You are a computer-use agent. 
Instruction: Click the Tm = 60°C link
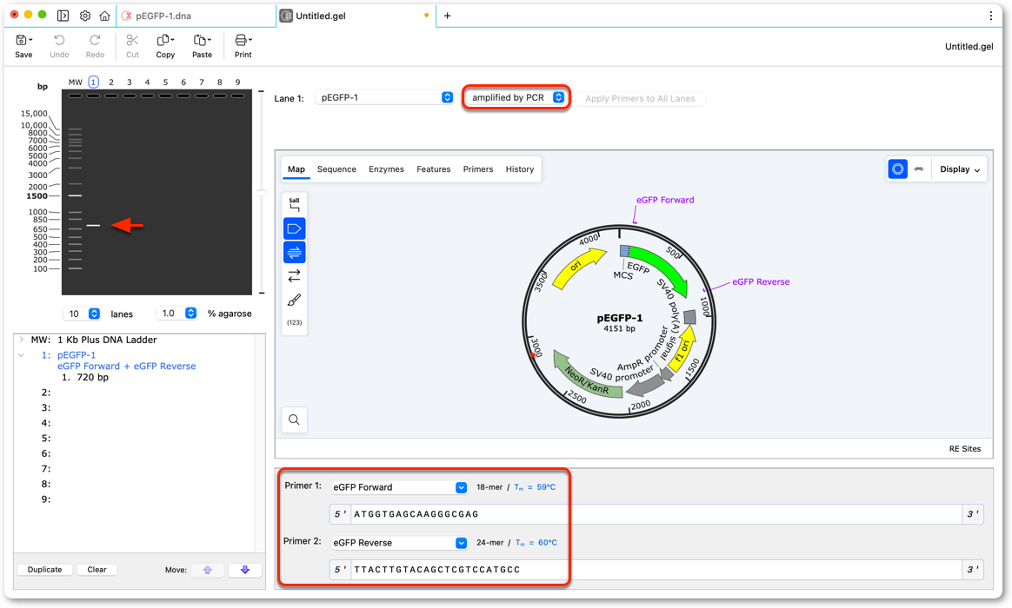[536, 543]
